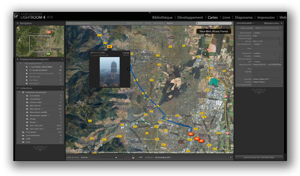Screen dimensions: 300x176
Task: Click the Note star rating dots
Action: [259, 49]
